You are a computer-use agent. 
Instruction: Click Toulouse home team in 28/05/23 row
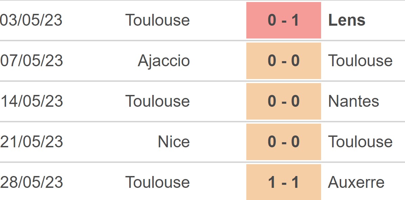[x=158, y=182]
